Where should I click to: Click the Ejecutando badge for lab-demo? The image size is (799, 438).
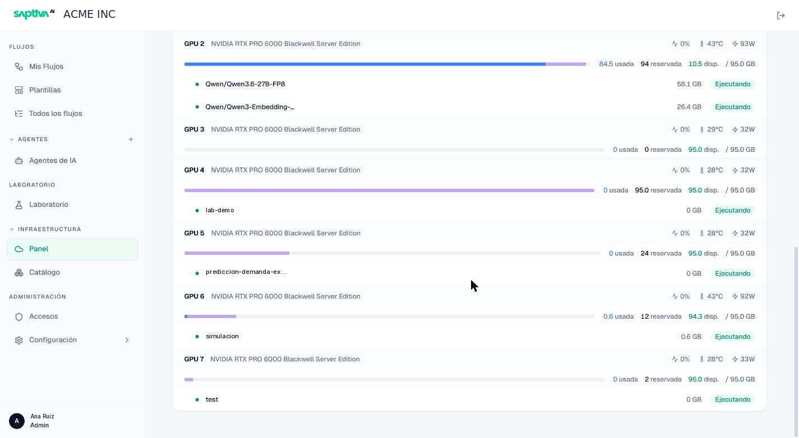tap(732, 211)
